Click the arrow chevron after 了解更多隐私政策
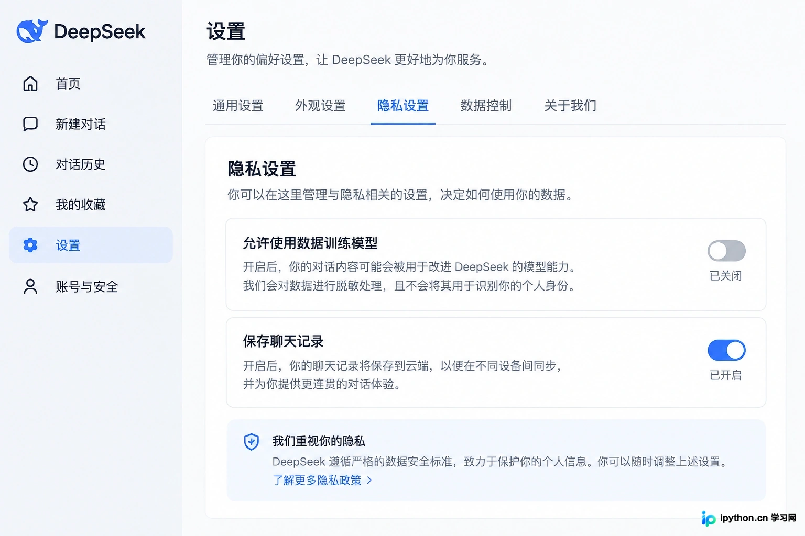 pyautogui.click(x=369, y=480)
